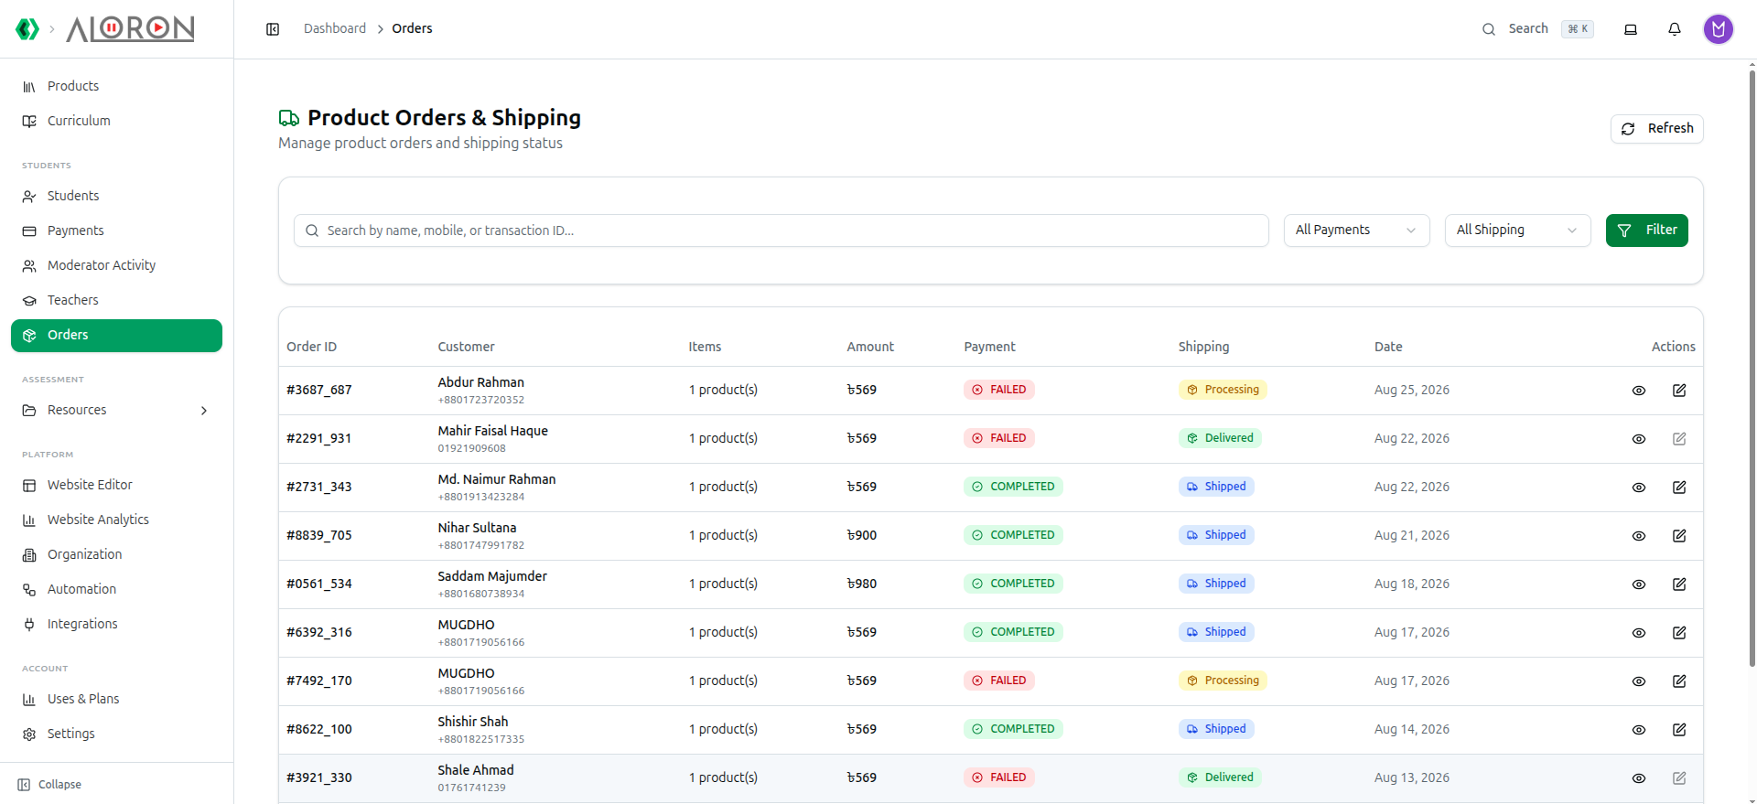
Task: Click amount ৳980 in Saddam Majumder row
Action: (x=861, y=584)
